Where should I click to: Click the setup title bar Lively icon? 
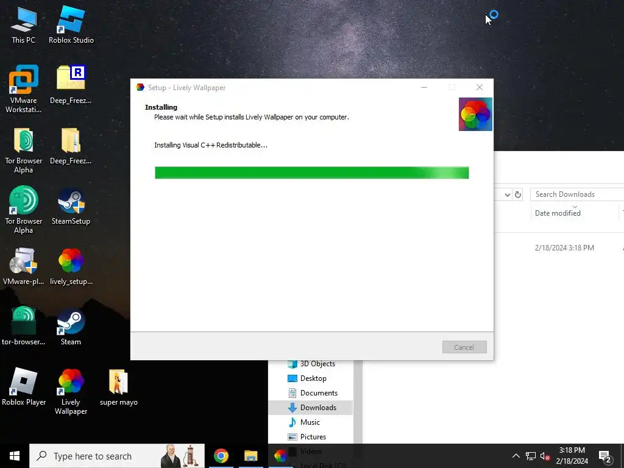[140, 87]
